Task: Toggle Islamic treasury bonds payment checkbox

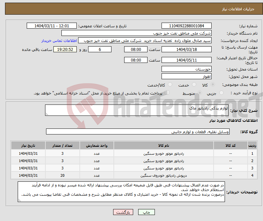Action: (x=167, y=93)
